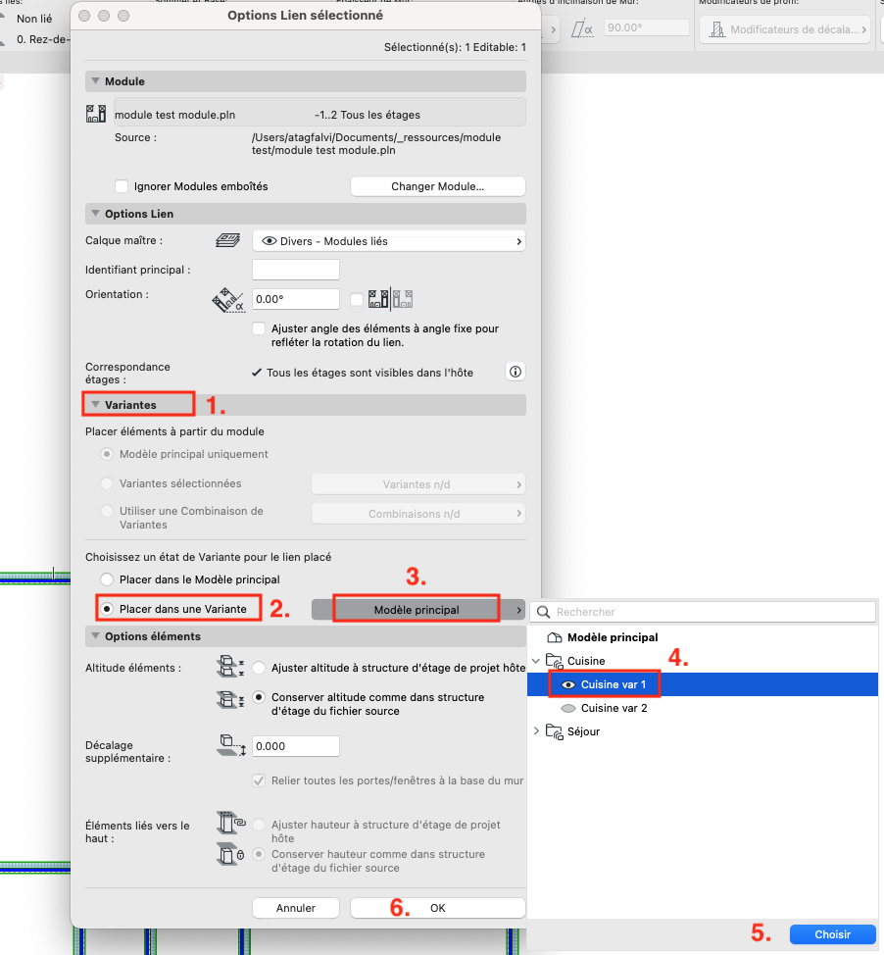884x955 pixels.
Task: Toggle the eye icon of Cuisine var 1
Action: [568, 684]
